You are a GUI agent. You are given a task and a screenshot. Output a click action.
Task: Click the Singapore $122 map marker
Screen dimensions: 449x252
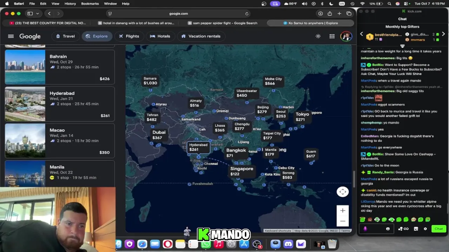coord(241,171)
